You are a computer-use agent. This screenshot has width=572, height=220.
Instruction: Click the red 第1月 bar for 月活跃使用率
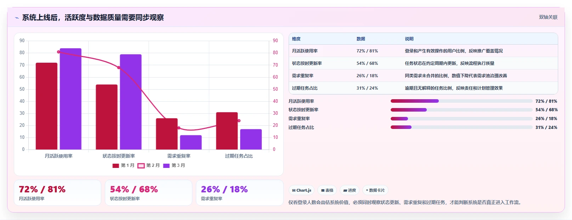click(x=46, y=106)
